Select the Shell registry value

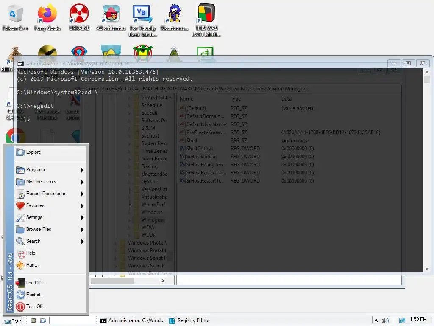point(192,140)
